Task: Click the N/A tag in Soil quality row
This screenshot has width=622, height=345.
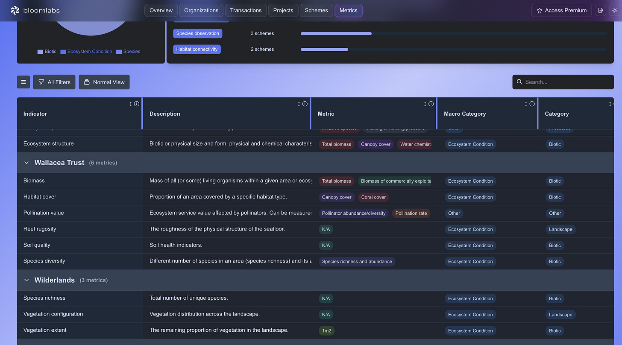Action: (326, 246)
